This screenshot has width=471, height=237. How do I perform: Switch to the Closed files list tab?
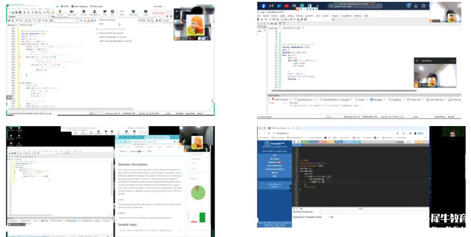coord(435,99)
